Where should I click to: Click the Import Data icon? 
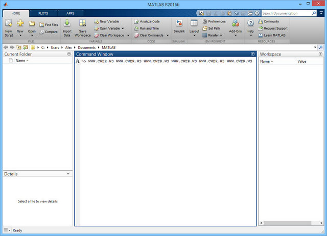67,27
